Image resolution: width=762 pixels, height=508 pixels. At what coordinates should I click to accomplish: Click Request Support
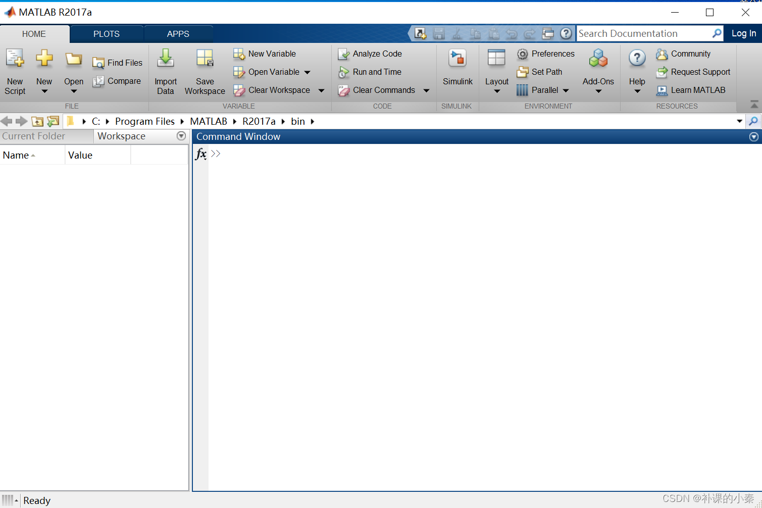click(x=693, y=72)
